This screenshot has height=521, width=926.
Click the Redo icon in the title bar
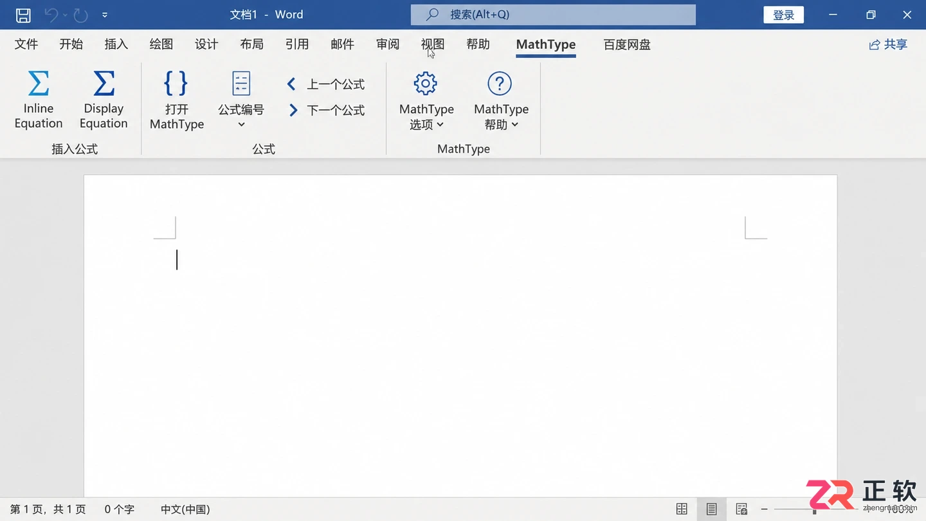80,15
